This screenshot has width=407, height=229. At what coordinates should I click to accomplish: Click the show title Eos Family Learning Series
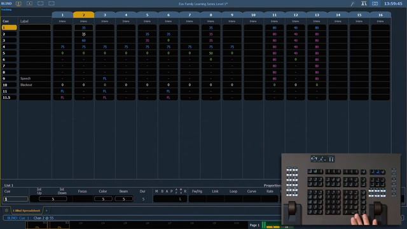203,4
